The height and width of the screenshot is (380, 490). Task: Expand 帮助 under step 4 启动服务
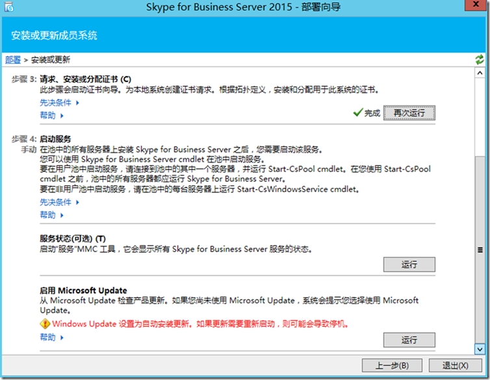coord(51,215)
